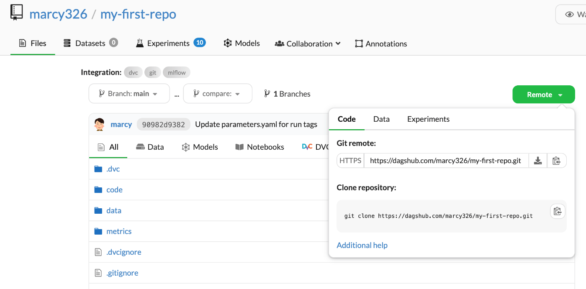
Task: Select the HTTPS protocol button
Action: [x=350, y=161]
